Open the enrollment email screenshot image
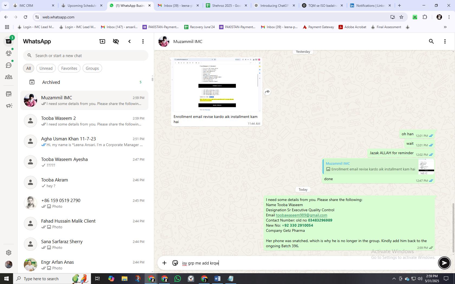Screen dimensions: 455x284 coord(217,84)
